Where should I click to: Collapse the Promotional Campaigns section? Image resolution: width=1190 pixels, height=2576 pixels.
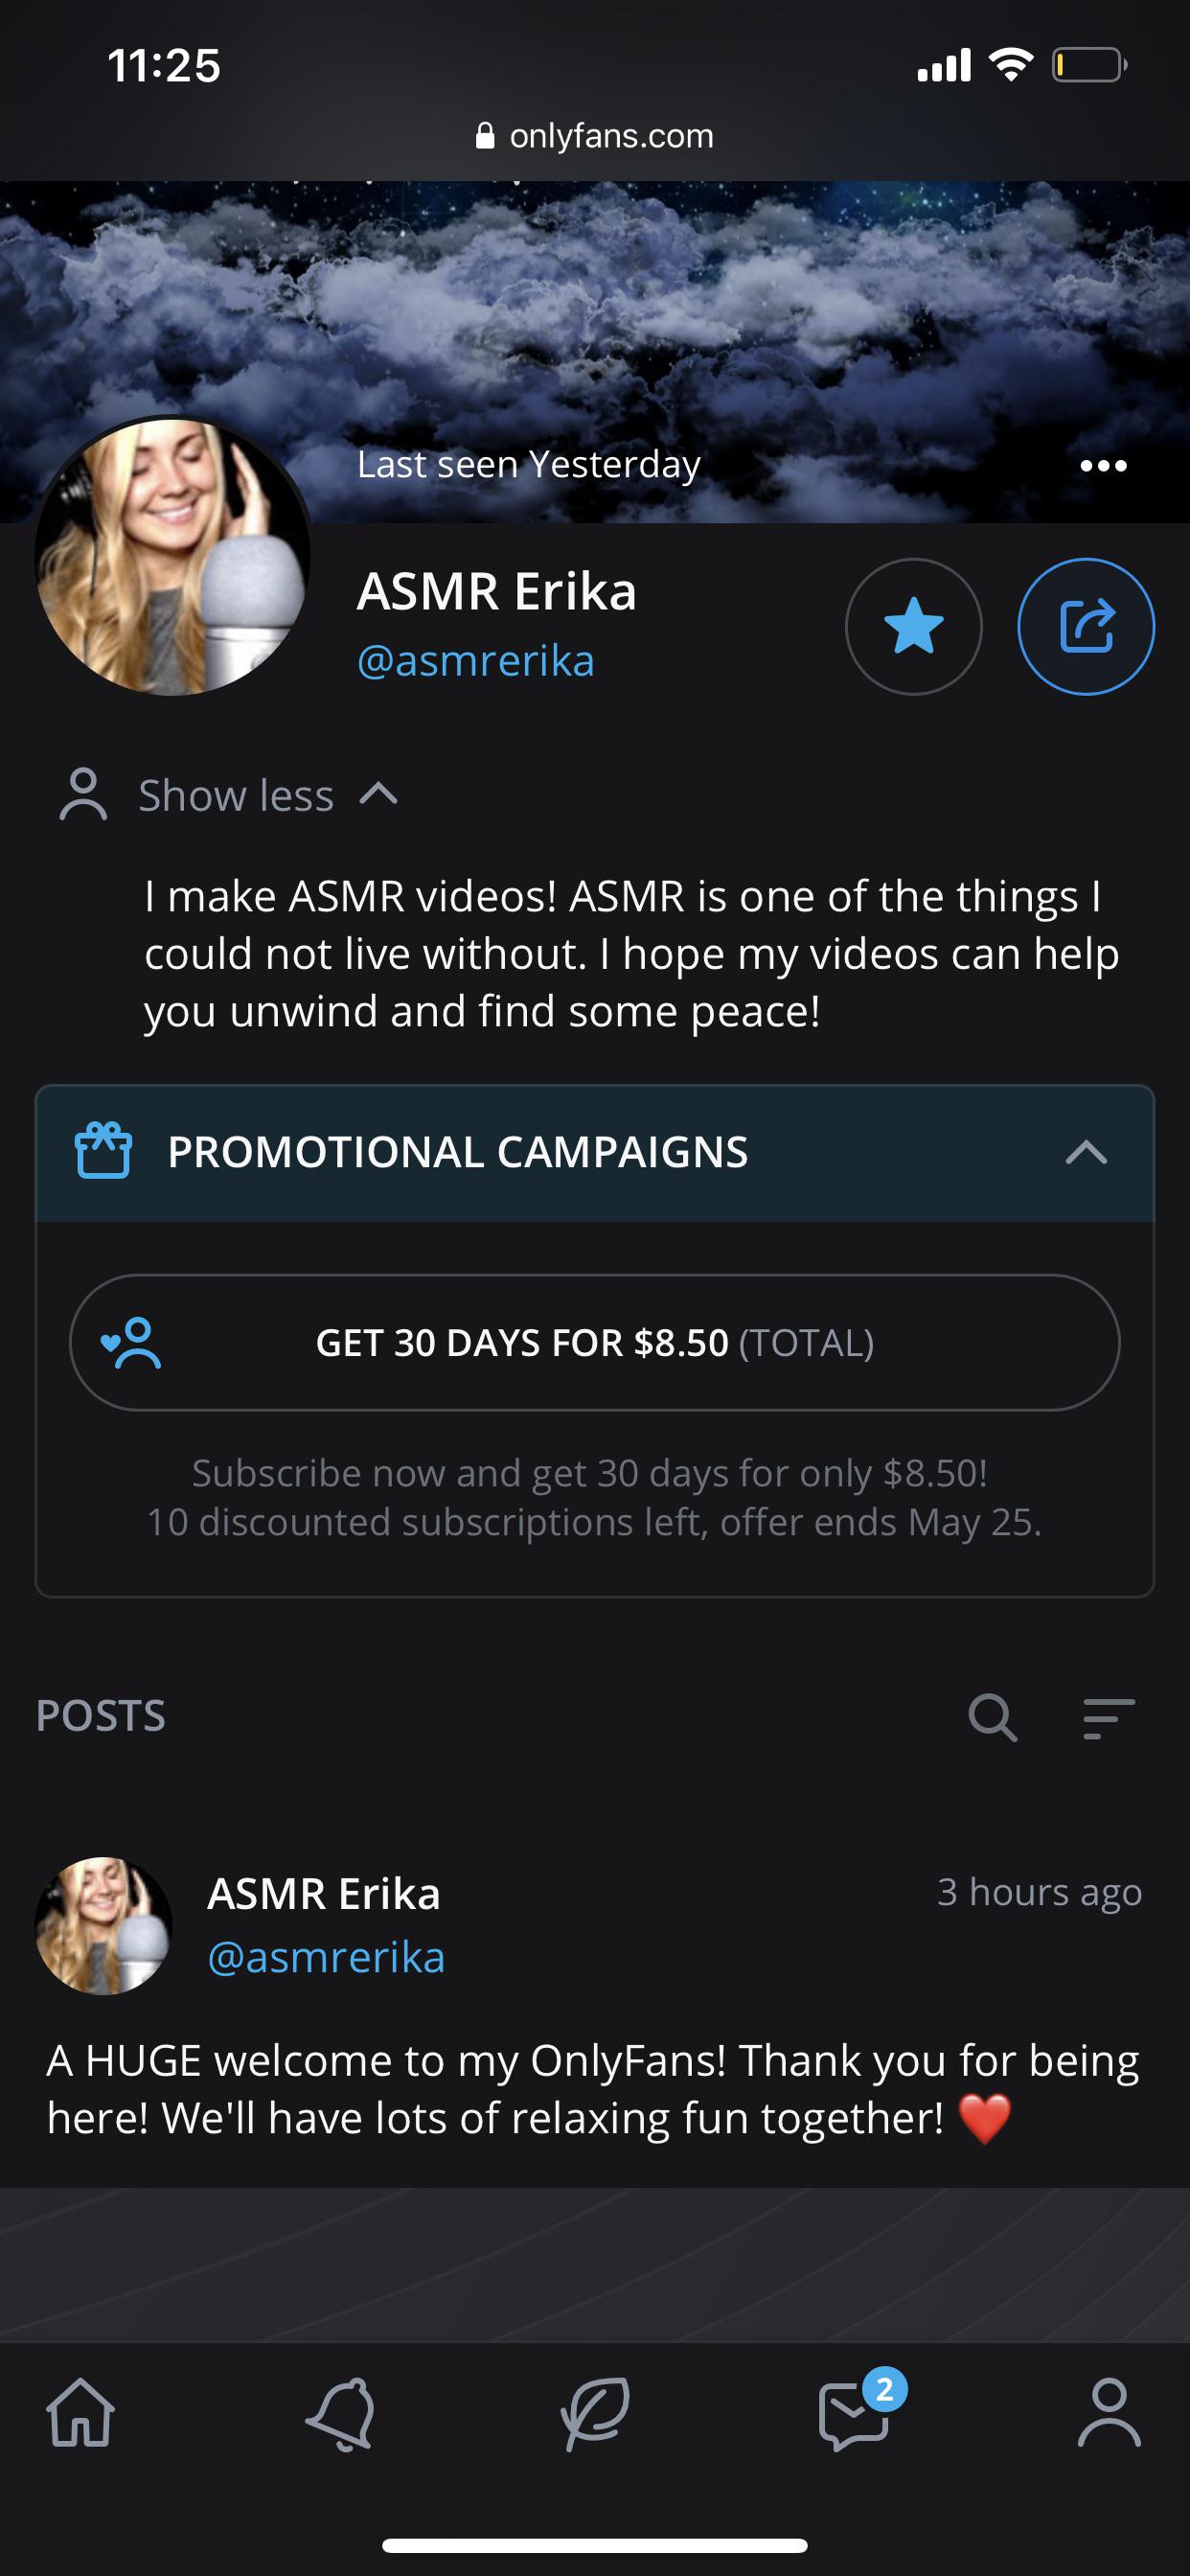pos(1086,1153)
